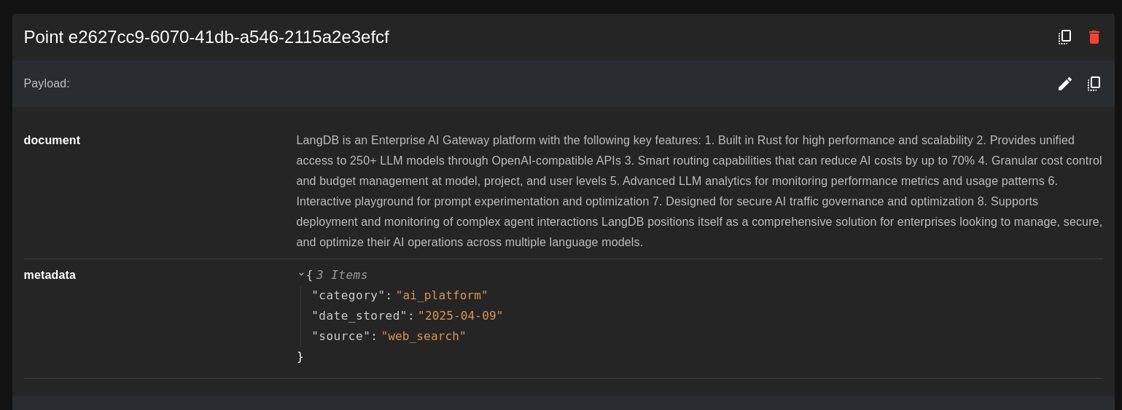
Task: Copy the payload JSON using the copy icon
Action: tap(1094, 84)
